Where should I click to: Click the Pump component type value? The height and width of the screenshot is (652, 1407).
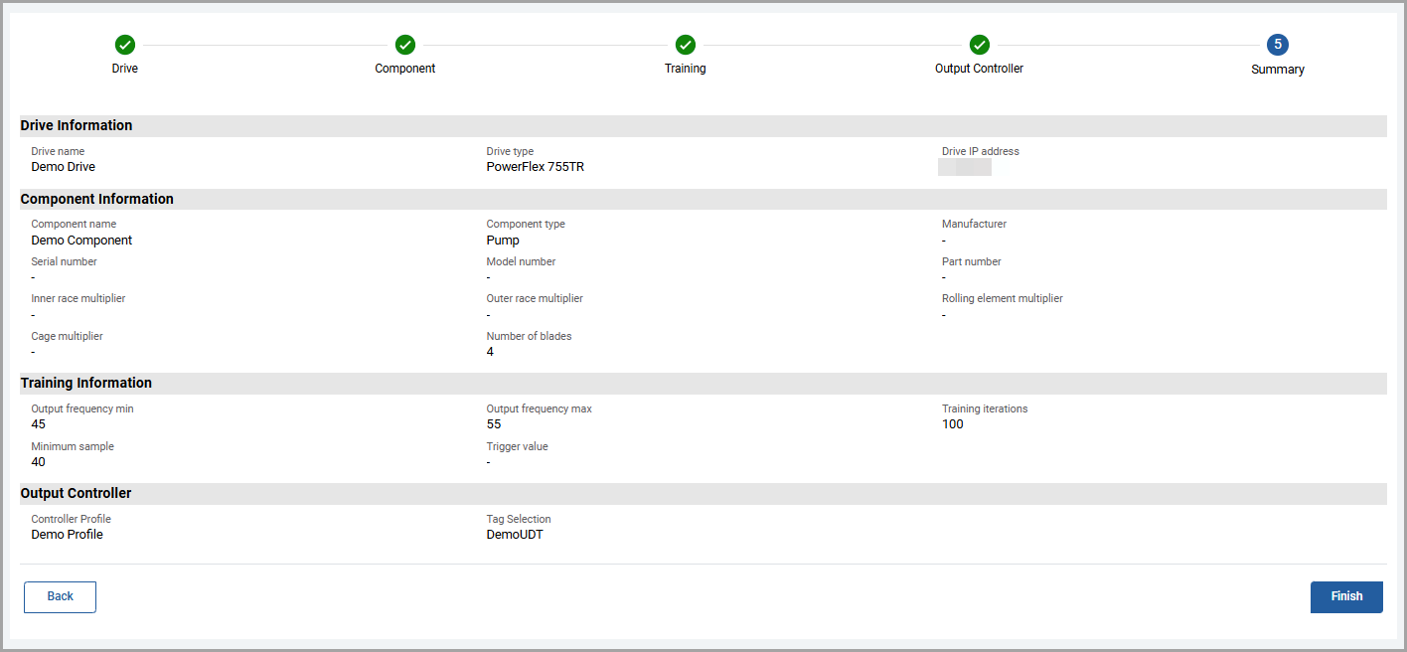click(x=502, y=241)
